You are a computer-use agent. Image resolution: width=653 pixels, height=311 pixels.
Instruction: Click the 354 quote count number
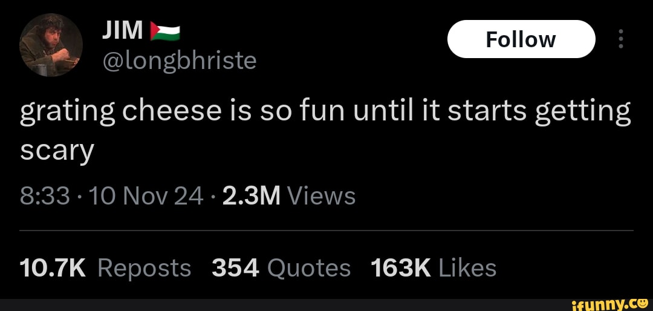pos(235,267)
